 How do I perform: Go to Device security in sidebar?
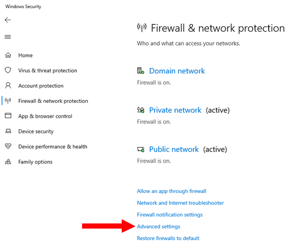tap(36, 132)
